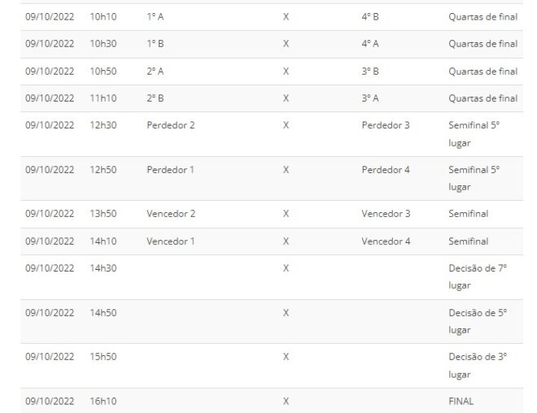Select the Perdedor 4 cell
This screenshot has height=413, width=537.
pyautogui.click(x=386, y=170)
